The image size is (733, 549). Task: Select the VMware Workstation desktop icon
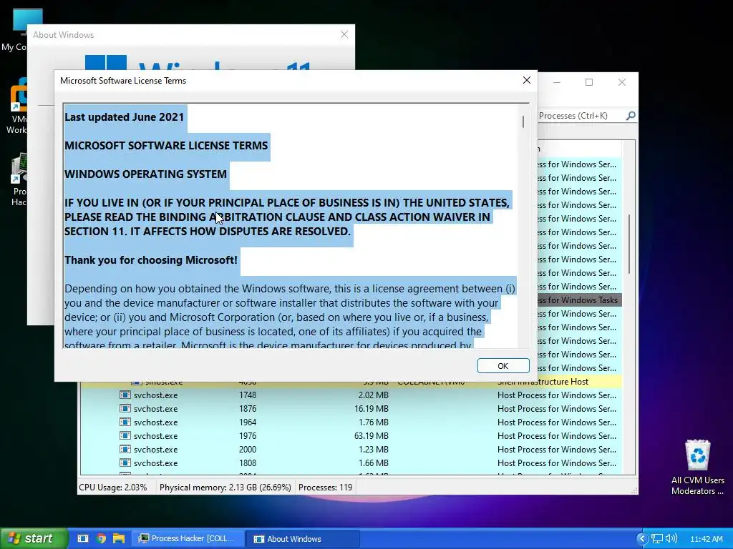[x=17, y=107]
